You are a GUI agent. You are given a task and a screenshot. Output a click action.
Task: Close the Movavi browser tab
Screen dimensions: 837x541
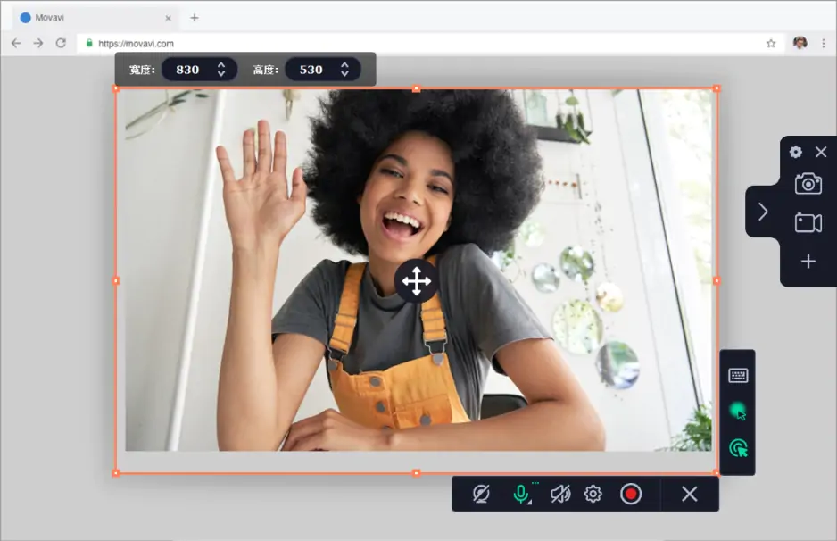pyautogui.click(x=168, y=18)
